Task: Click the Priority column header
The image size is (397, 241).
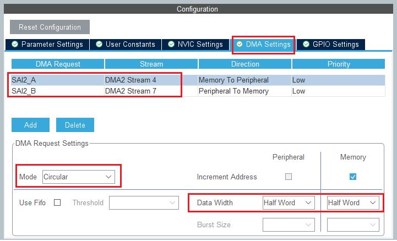Action: point(339,64)
